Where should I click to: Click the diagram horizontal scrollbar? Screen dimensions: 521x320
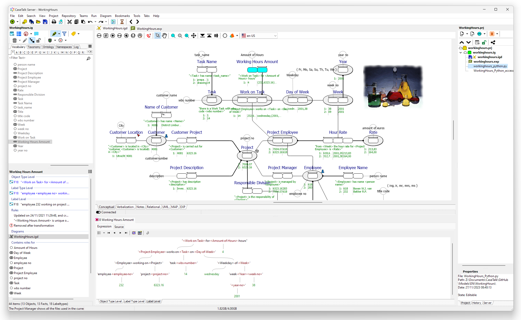tap(298, 202)
